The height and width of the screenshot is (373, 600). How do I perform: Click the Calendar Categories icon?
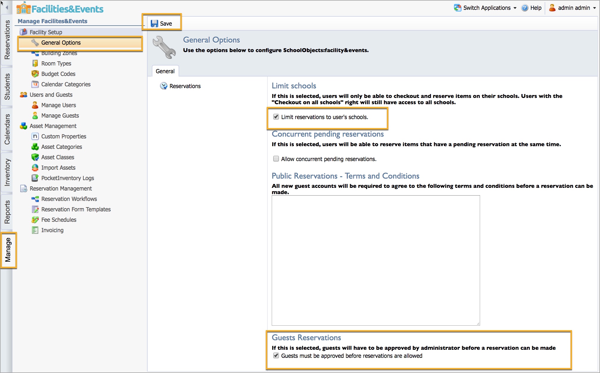tap(35, 84)
